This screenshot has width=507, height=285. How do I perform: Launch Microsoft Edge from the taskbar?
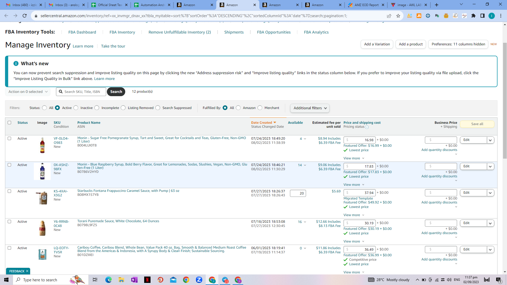[109, 280]
